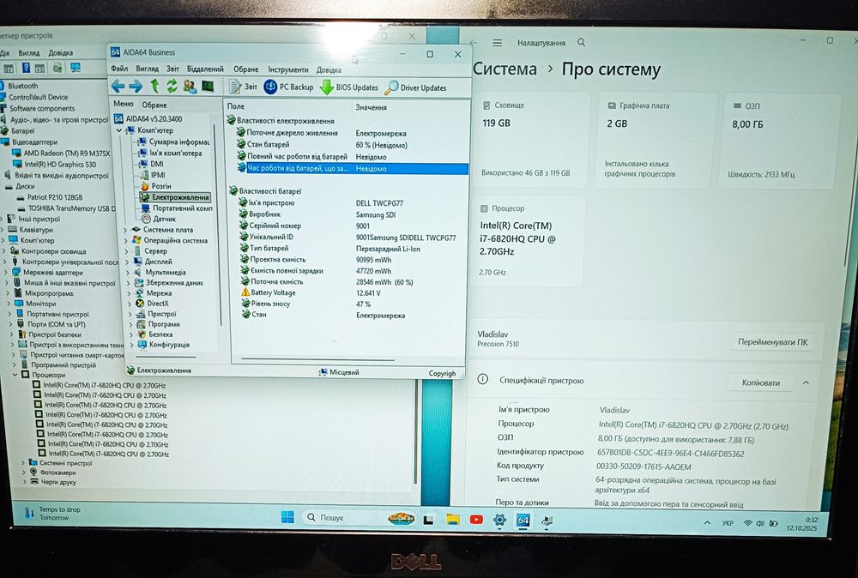
Task: Click the monitor scan icon in Device Manager toolbar
Action: [75, 68]
